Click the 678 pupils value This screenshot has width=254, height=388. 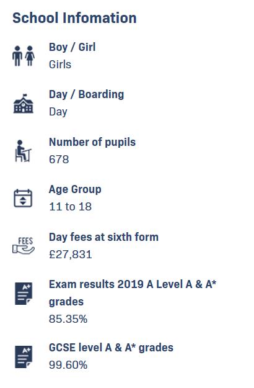pos(59,160)
